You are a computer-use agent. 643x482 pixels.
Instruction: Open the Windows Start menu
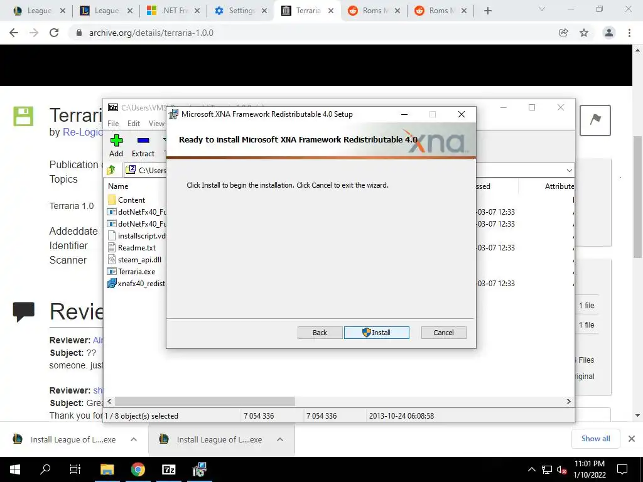[x=15, y=469]
